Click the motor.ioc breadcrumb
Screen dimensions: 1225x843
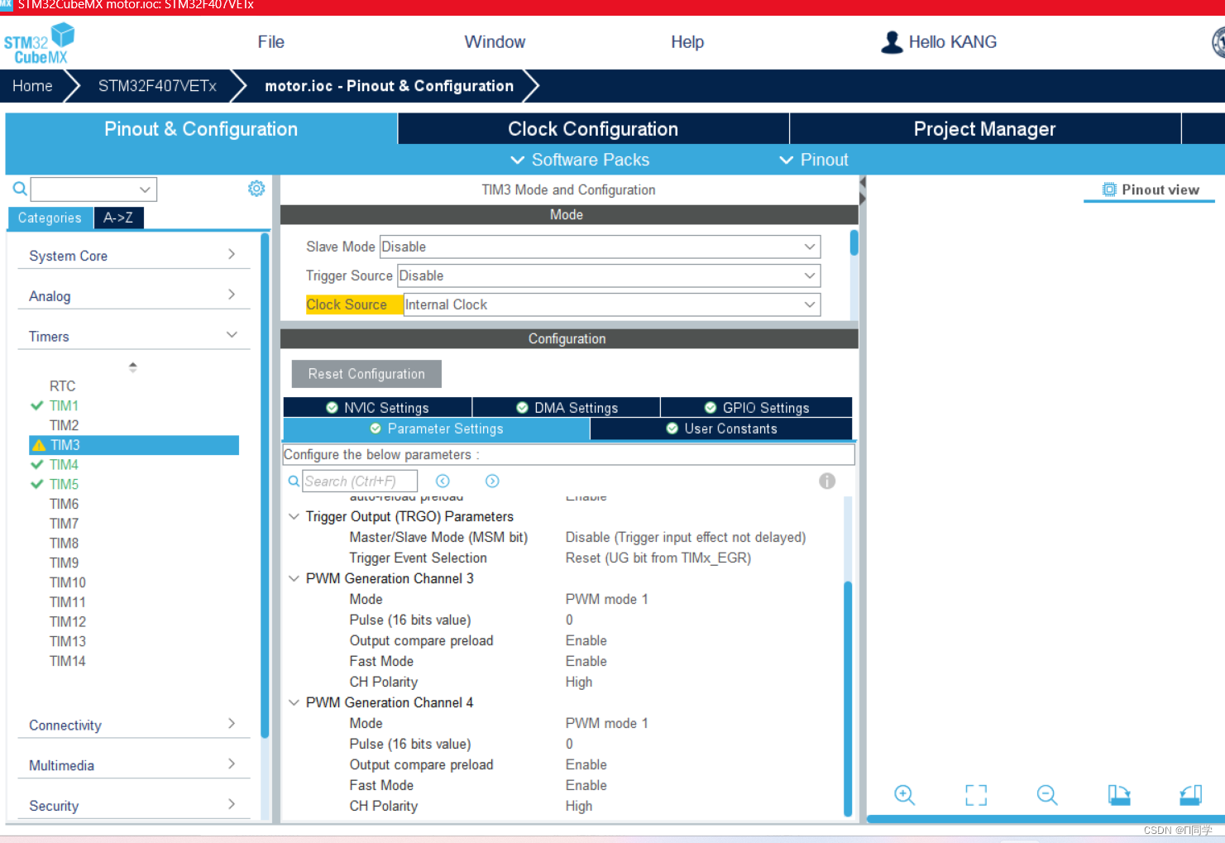[389, 86]
